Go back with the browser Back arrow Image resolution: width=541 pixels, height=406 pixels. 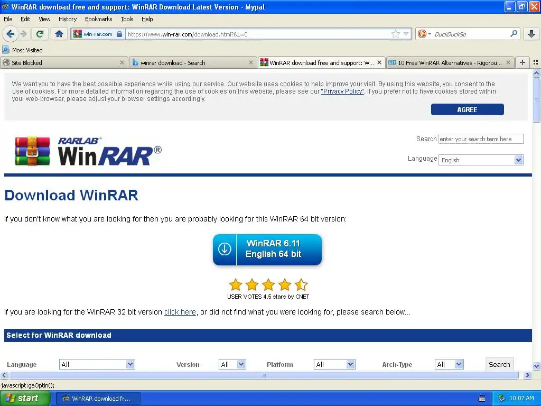click(x=10, y=34)
